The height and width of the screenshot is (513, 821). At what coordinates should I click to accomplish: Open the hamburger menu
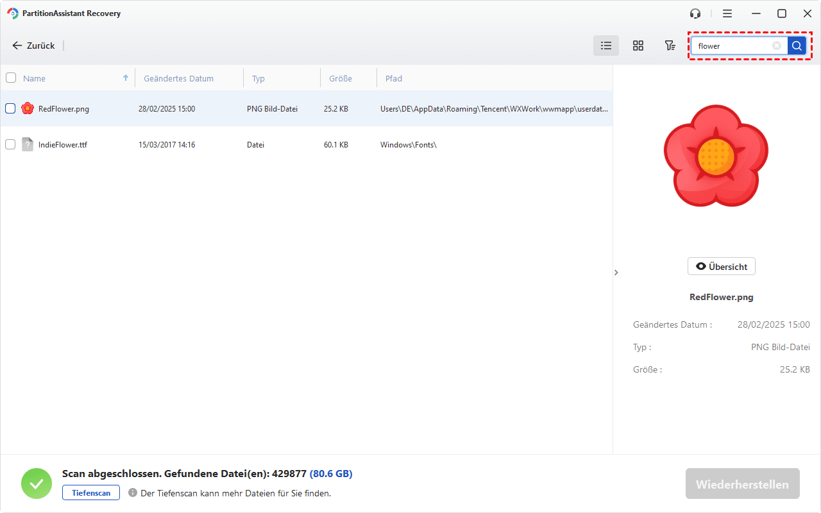tap(727, 13)
